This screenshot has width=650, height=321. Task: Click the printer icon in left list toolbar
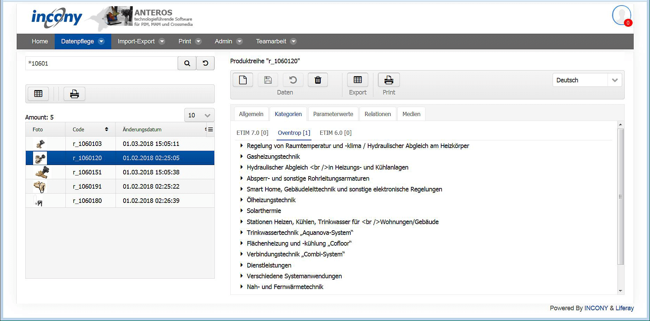[x=74, y=93]
